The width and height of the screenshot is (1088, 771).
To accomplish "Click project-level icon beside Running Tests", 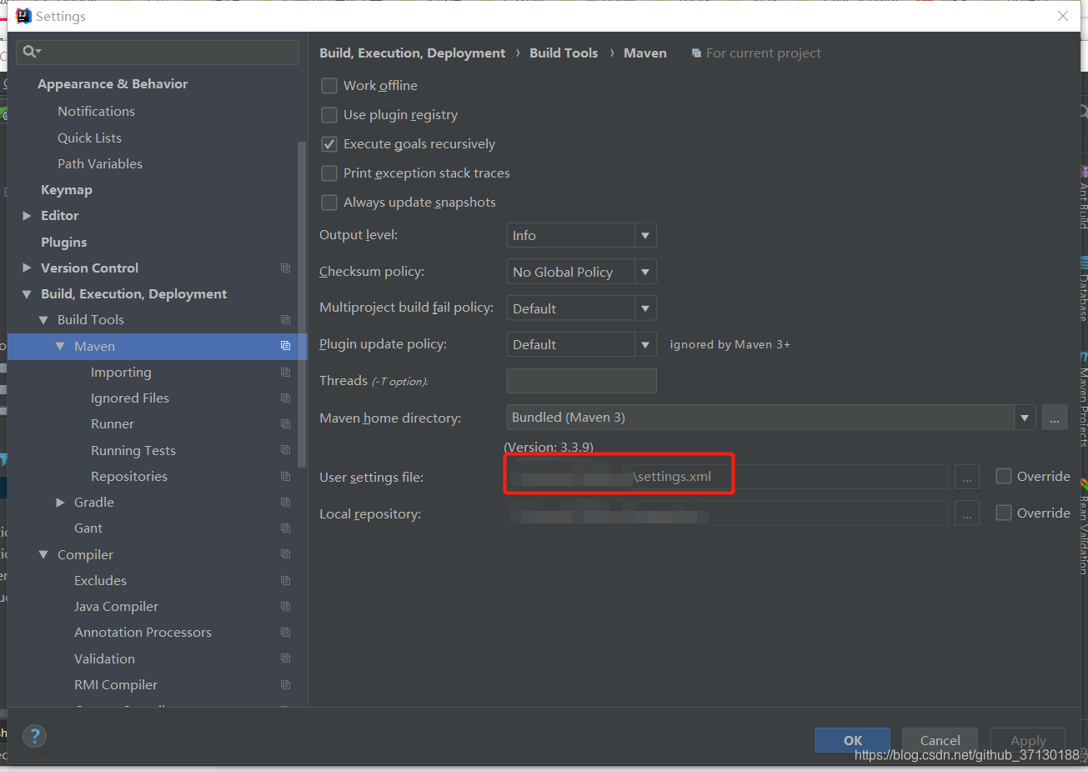I will [285, 450].
